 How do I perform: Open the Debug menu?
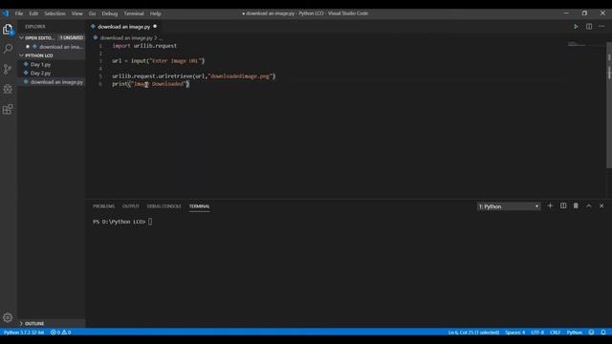coord(110,13)
